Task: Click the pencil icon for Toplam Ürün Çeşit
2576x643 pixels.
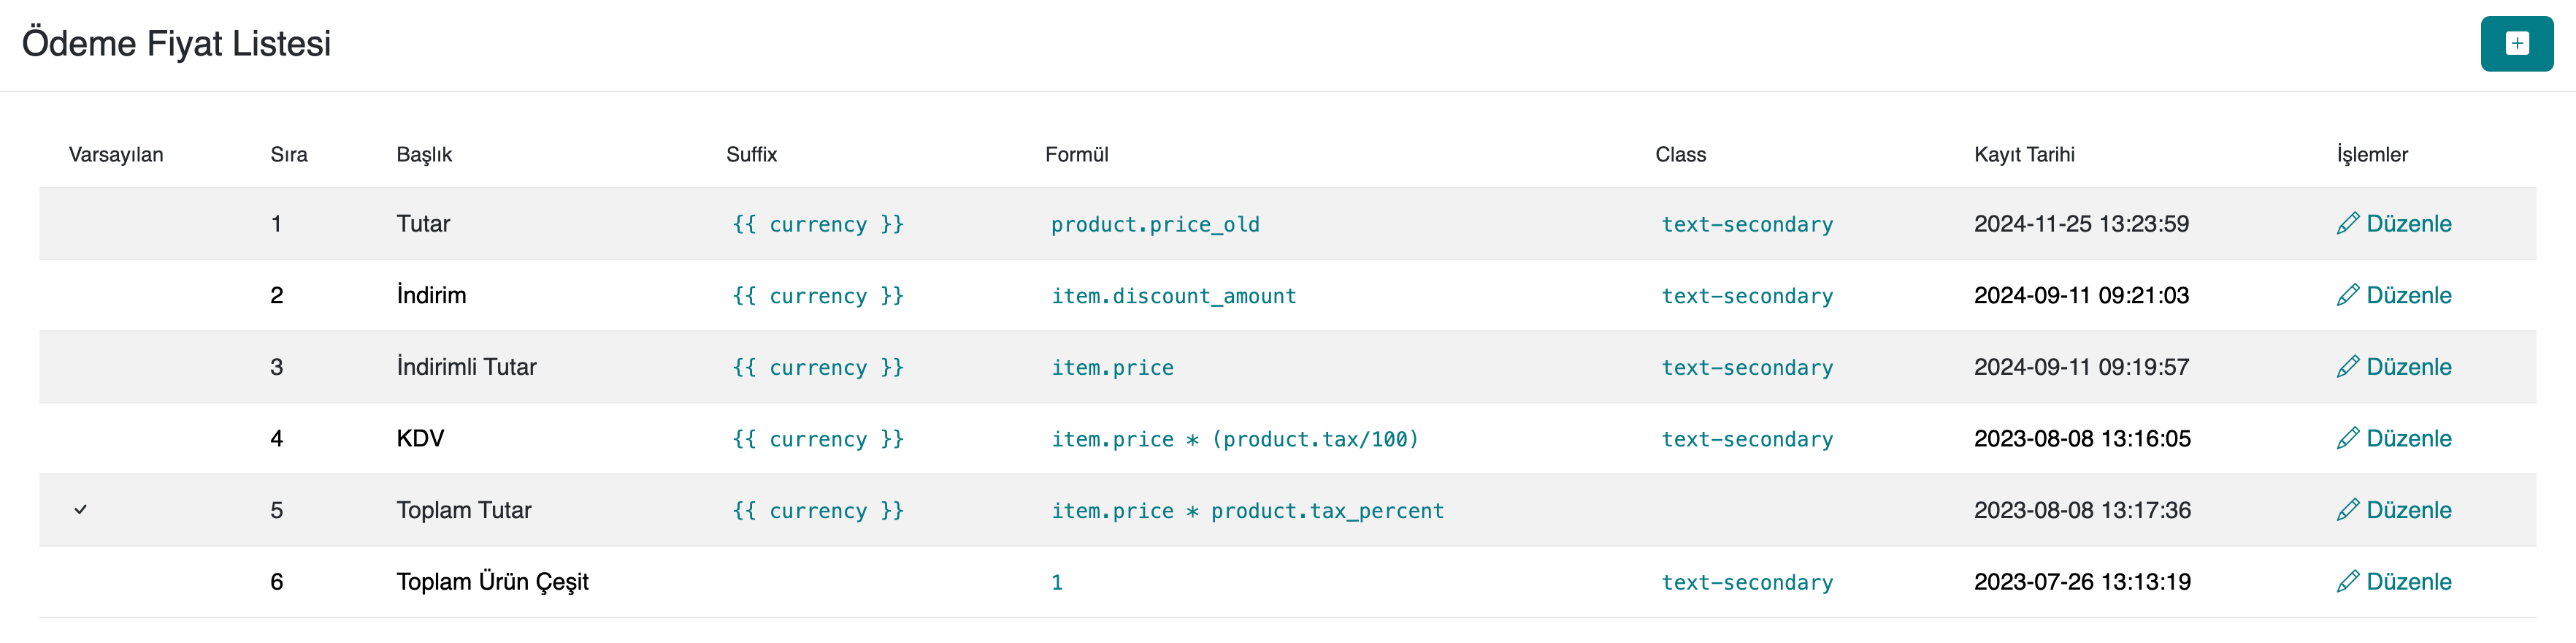Action: [x=2347, y=581]
